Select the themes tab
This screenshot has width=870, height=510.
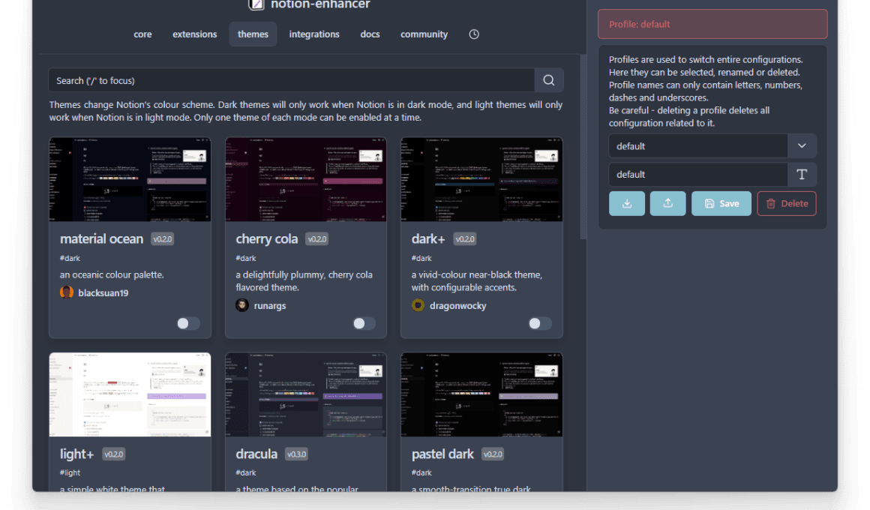253,34
